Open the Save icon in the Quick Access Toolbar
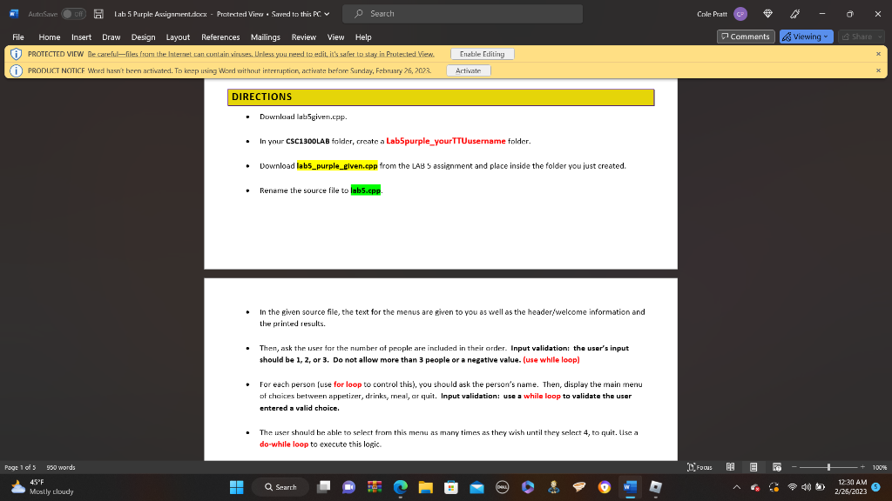This screenshot has width=892, height=501. 99,13
